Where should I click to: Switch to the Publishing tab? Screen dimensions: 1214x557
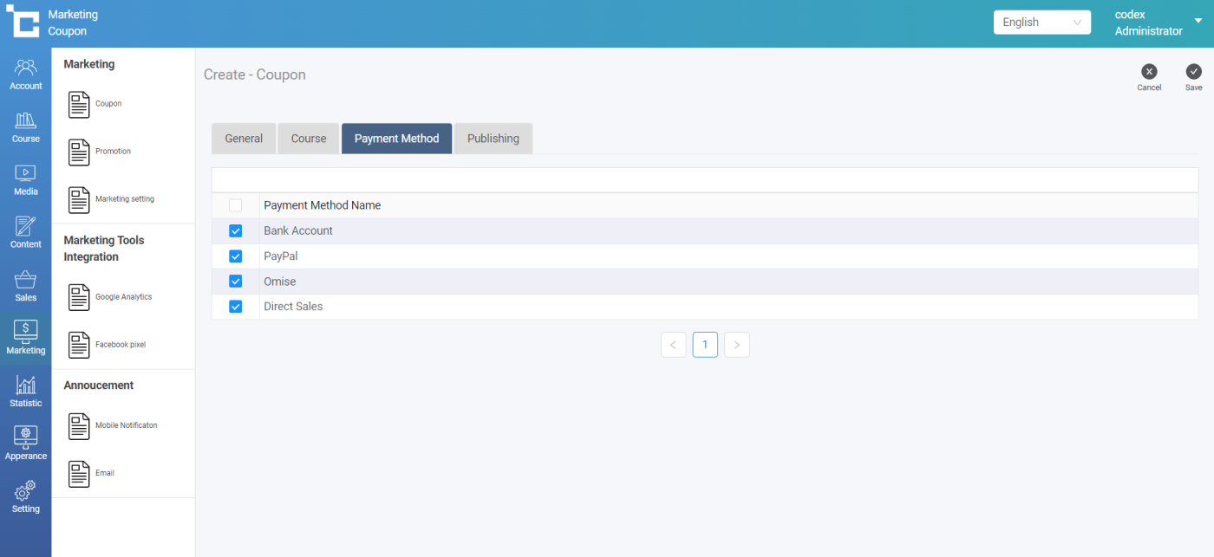tap(493, 139)
